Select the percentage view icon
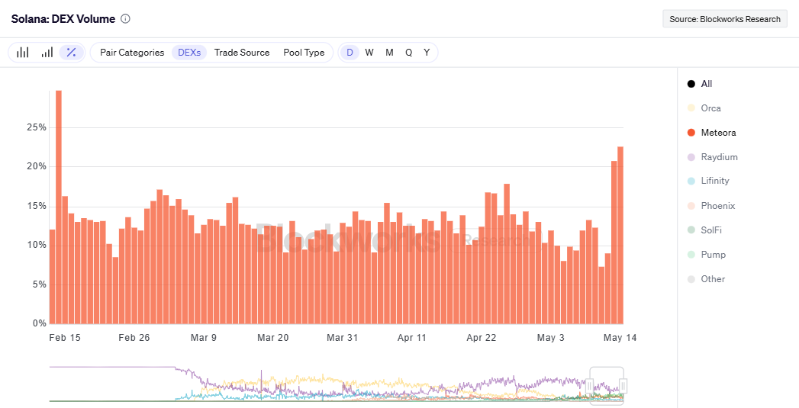This screenshot has width=799, height=408. [71, 53]
